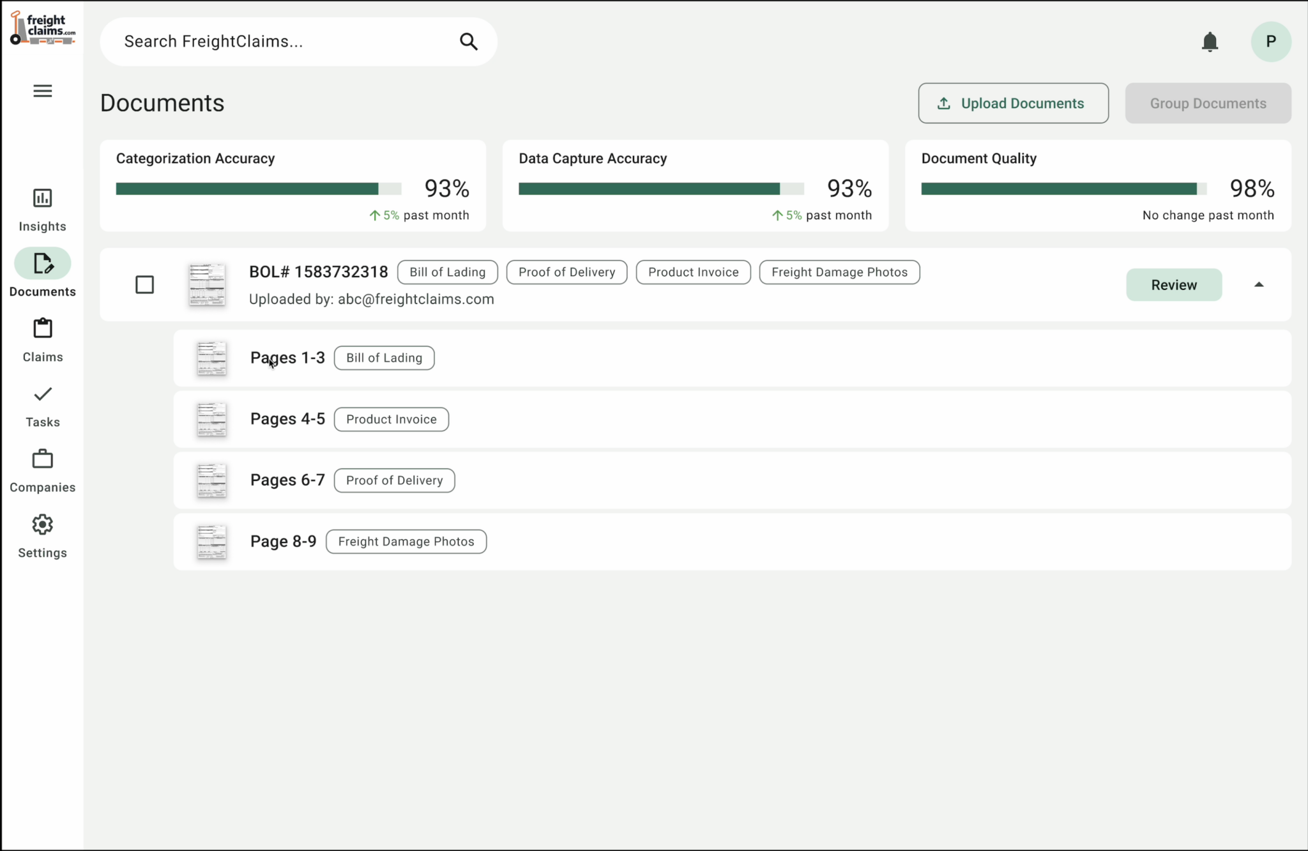Image resolution: width=1308 pixels, height=851 pixels.
Task: Open the Claims section via its clipboard icon
Action: point(42,328)
